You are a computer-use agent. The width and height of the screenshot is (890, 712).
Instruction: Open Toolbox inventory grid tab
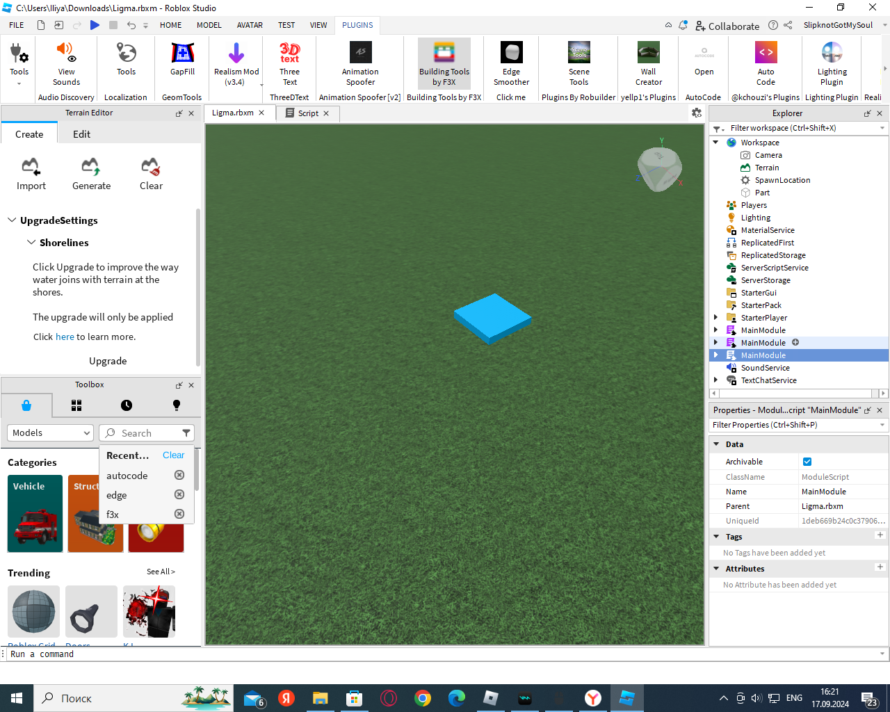(x=76, y=405)
